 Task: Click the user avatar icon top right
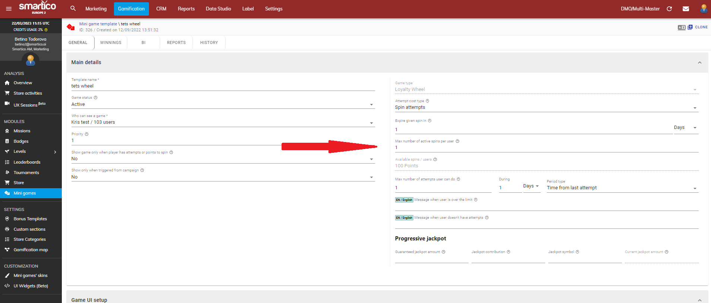[x=704, y=9]
